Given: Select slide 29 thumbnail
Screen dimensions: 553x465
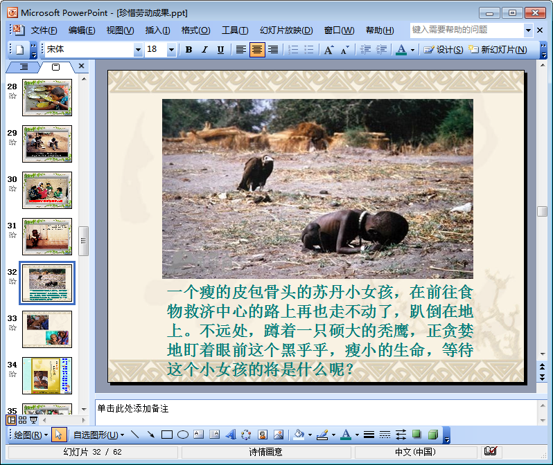Looking at the screenshot, I should (47, 144).
